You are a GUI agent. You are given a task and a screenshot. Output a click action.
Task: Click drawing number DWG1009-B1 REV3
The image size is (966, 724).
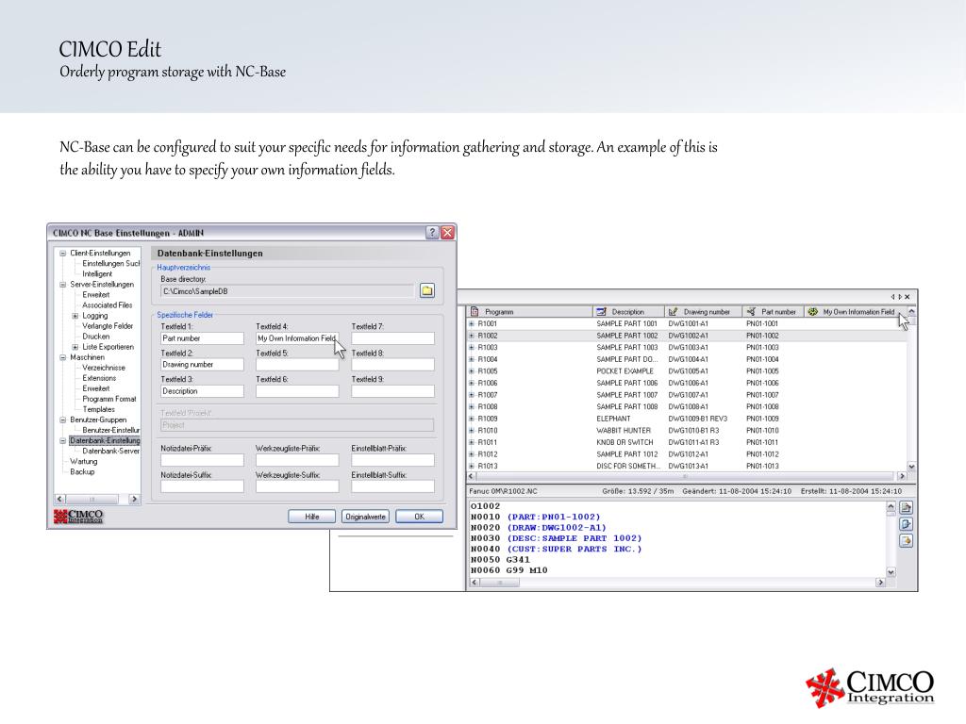tap(698, 419)
